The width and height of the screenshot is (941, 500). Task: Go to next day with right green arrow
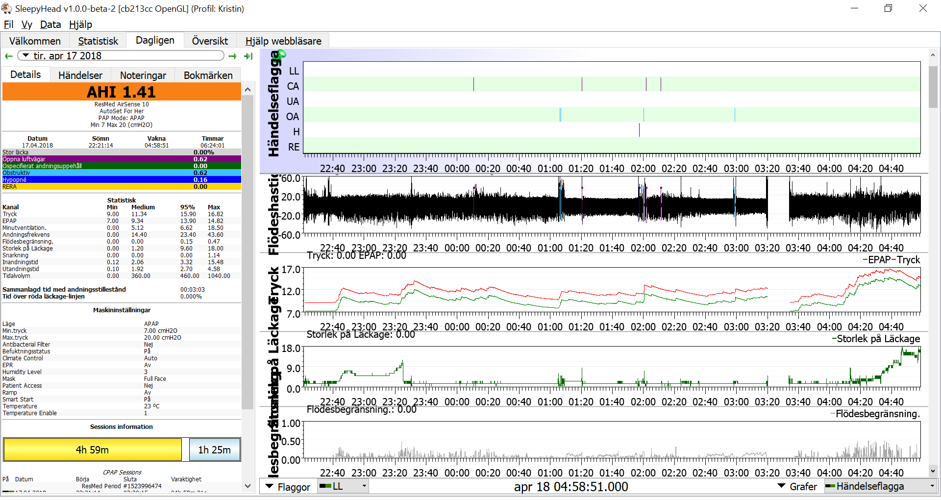pyautogui.click(x=233, y=56)
